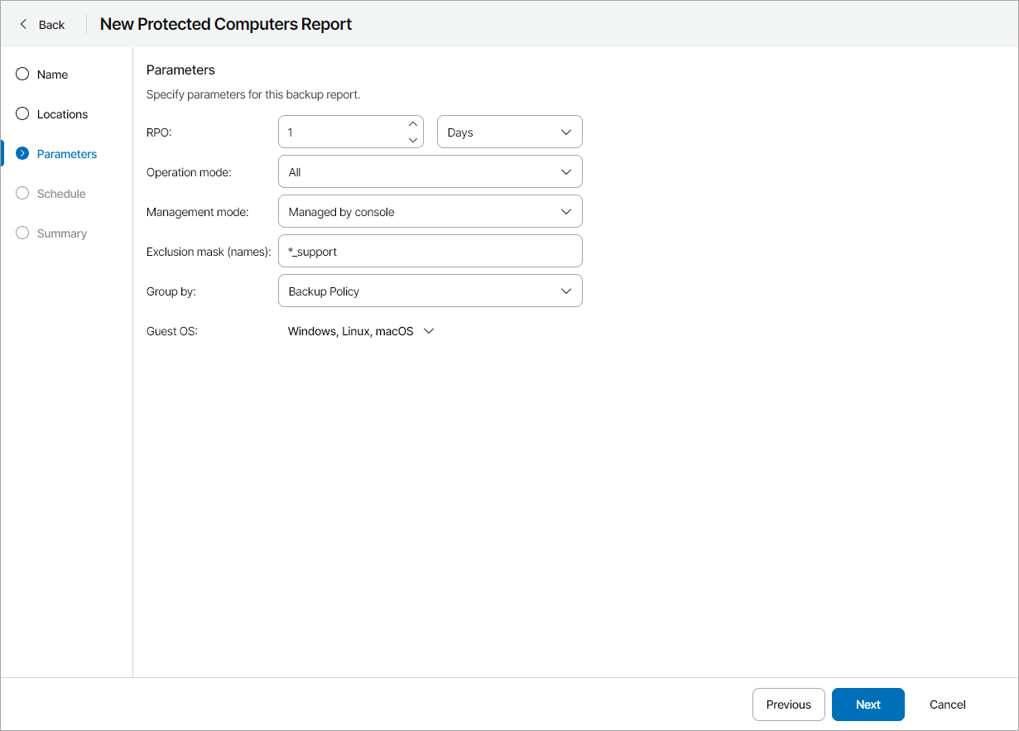This screenshot has width=1019, height=731.
Task: Go to the Locations wizard step
Action: click(62, 114)
